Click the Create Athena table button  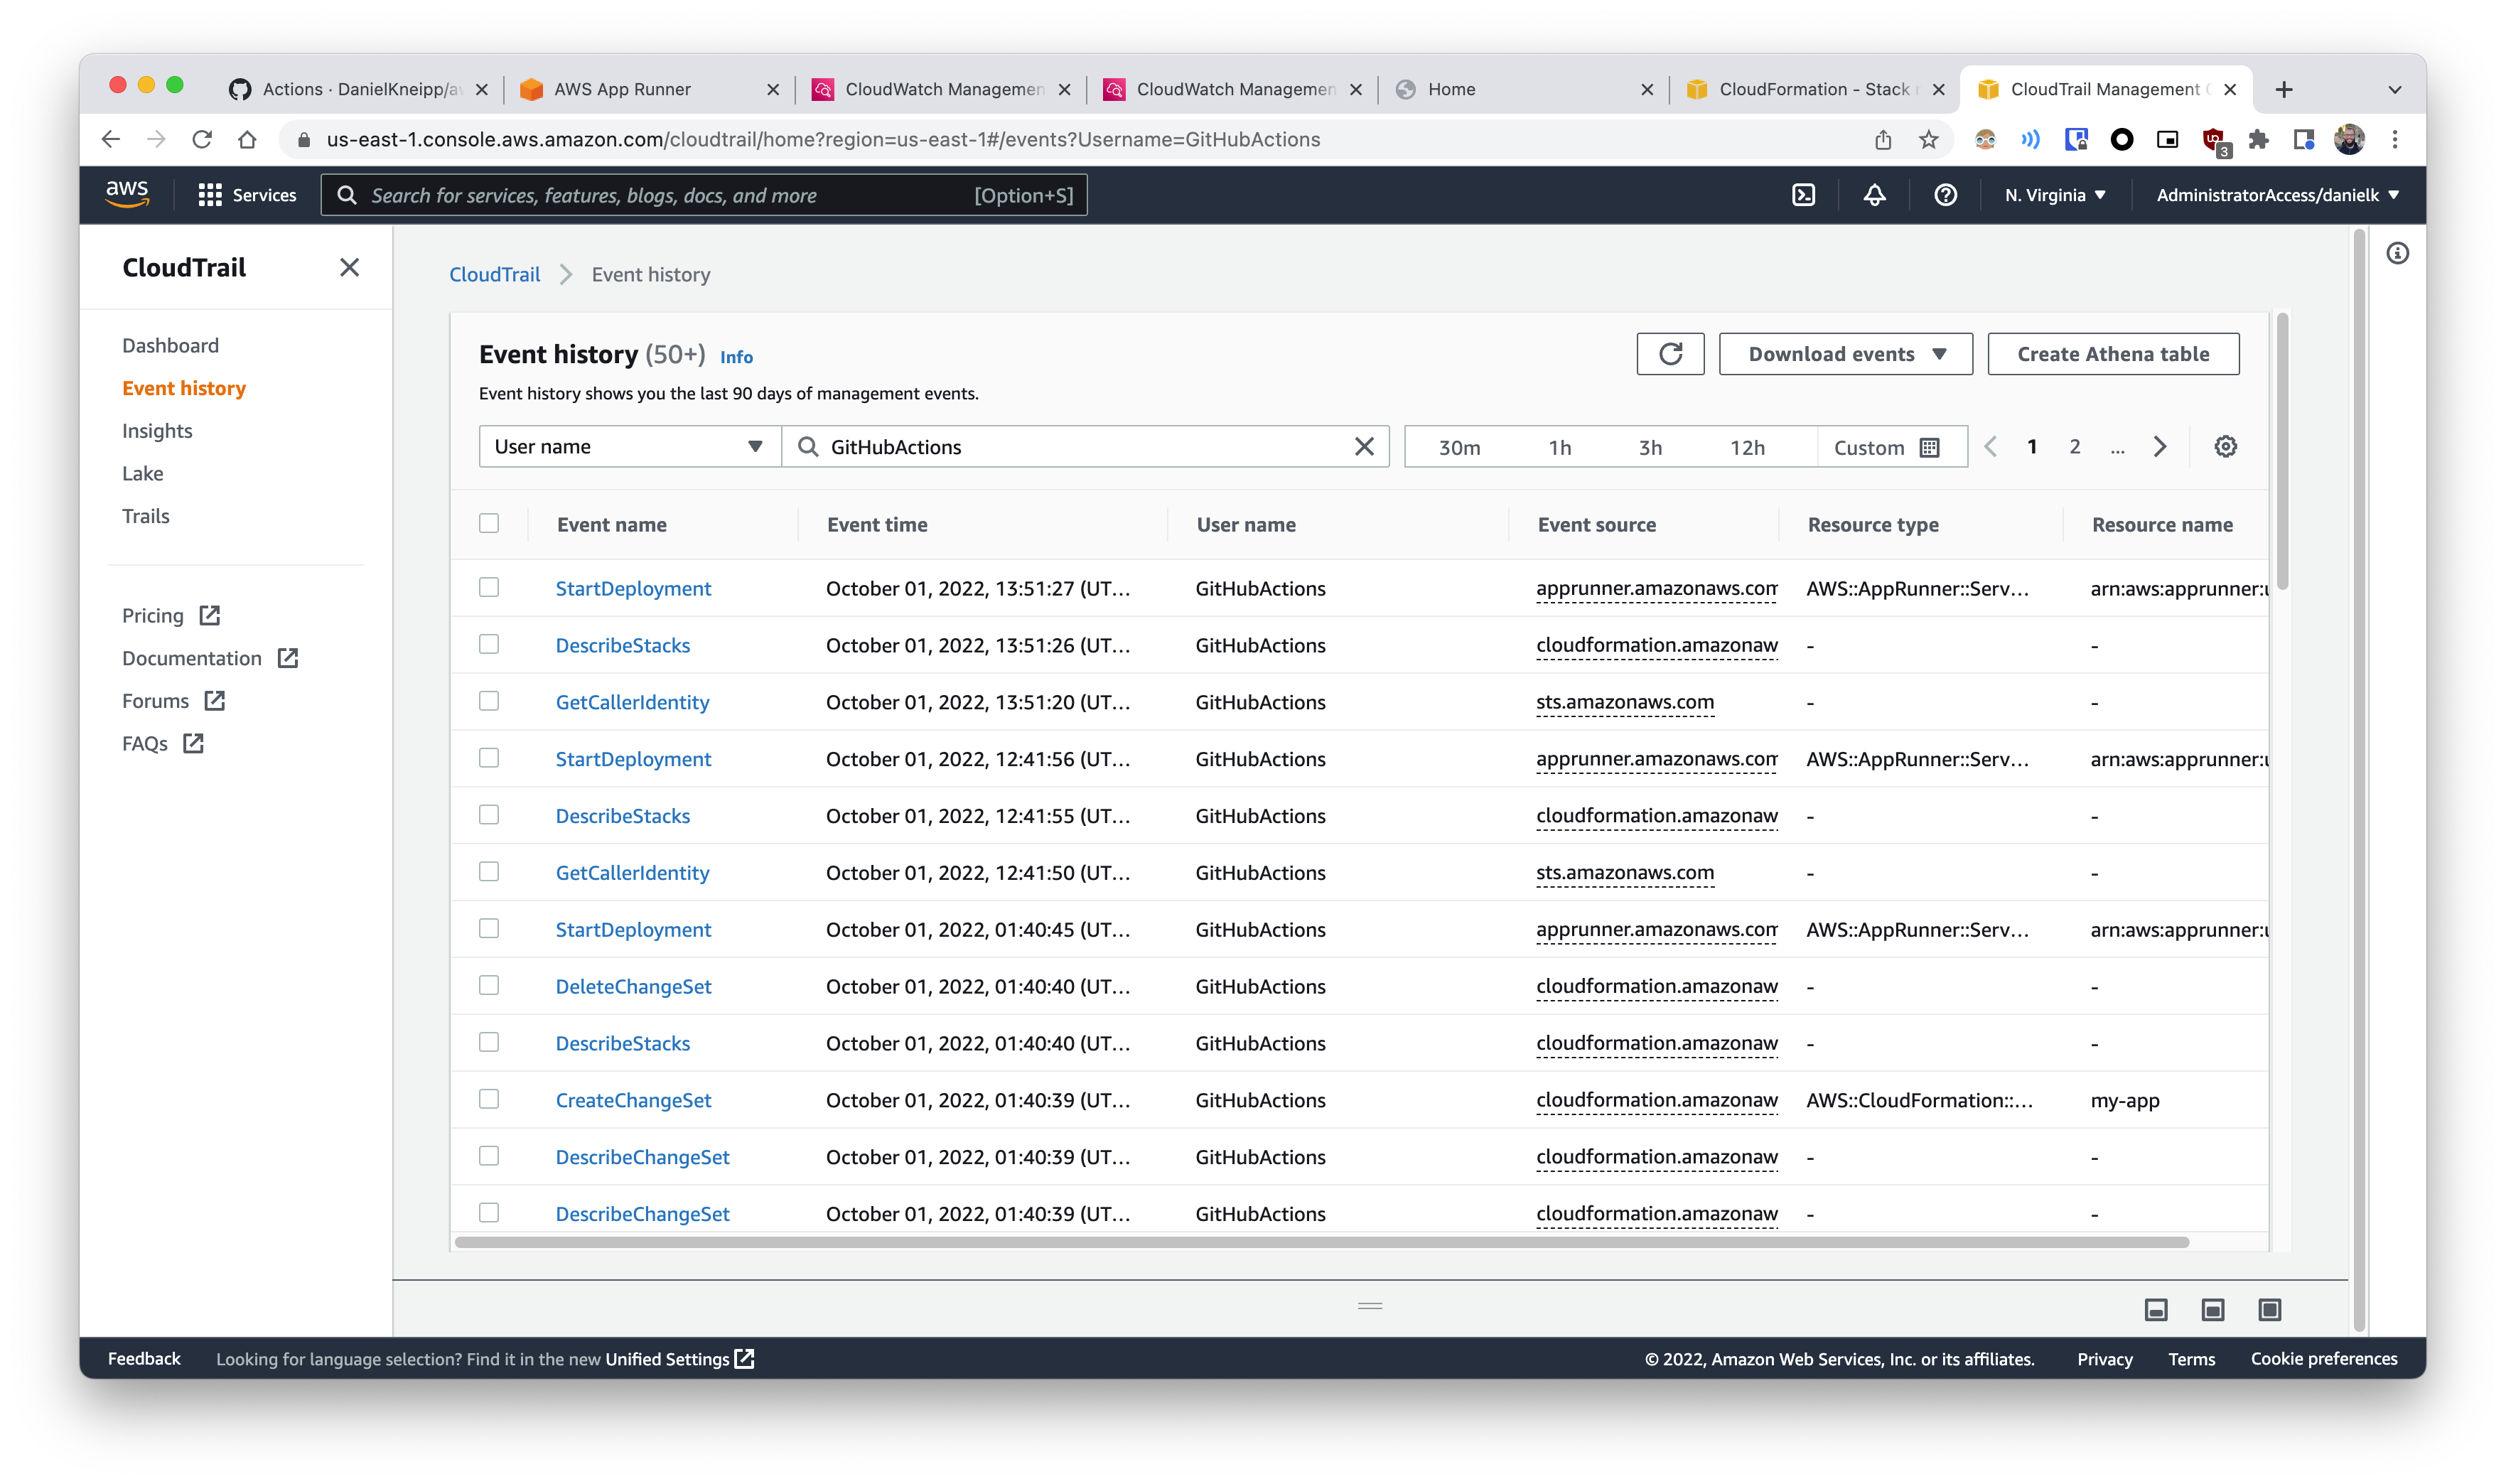coord(2112,354)
